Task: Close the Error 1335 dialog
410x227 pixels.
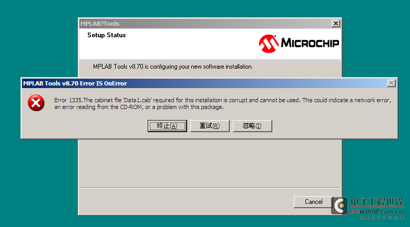Action: point(392,83)
